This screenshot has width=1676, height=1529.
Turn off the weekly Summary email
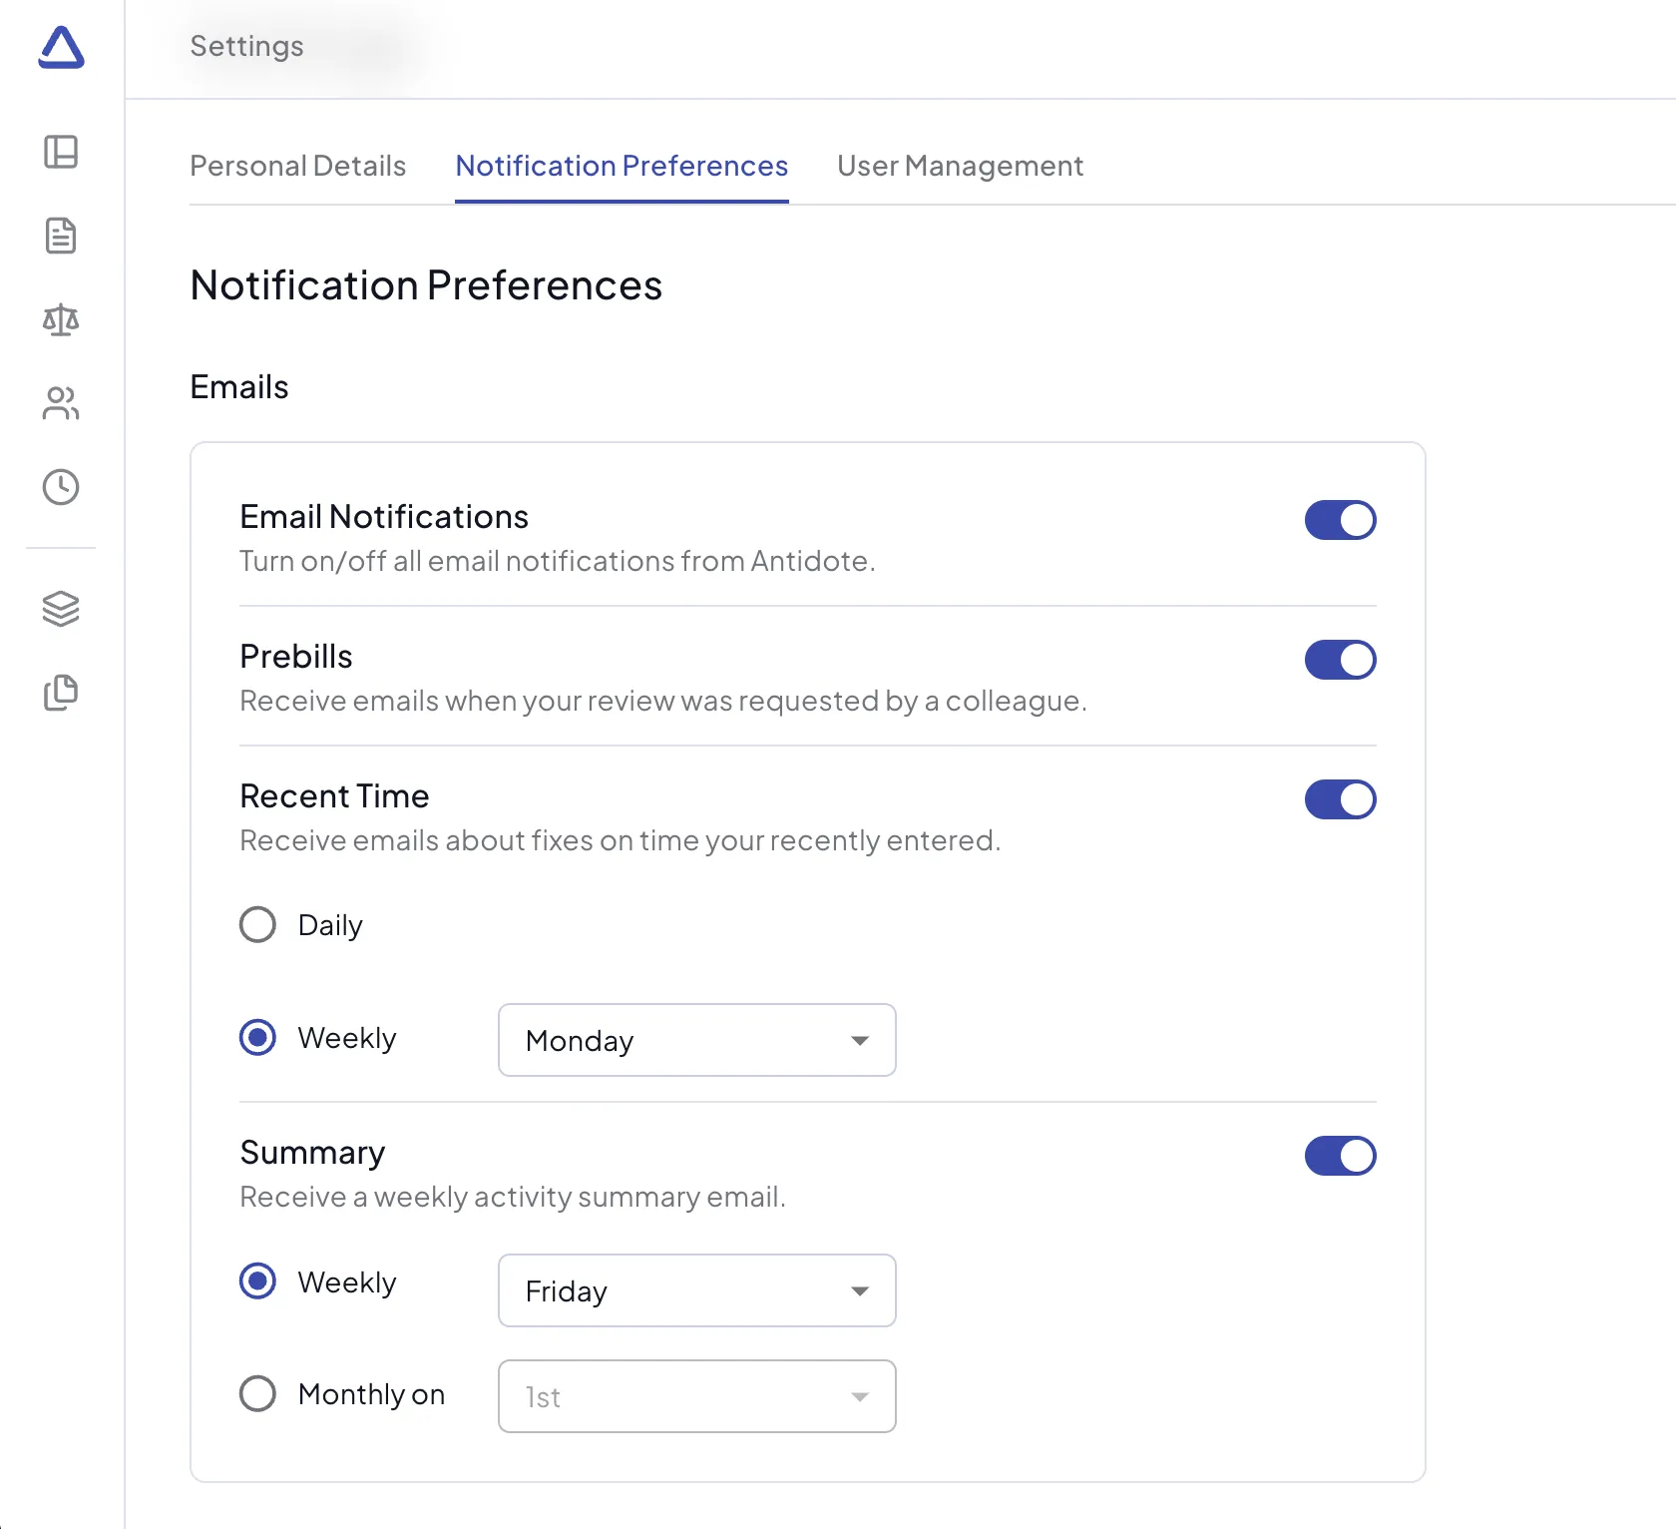point(1341,1156)
